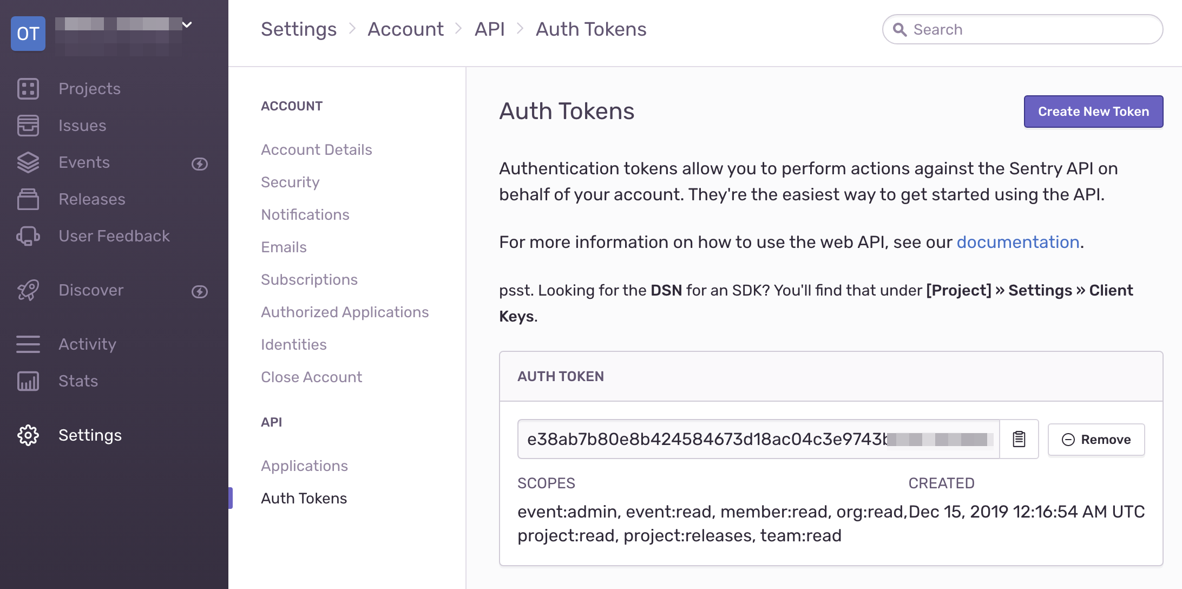The height and width of the screenshot is (589, 1182).
Task: Click the Account breadcrumb link
Action: [x=405, y=29]
